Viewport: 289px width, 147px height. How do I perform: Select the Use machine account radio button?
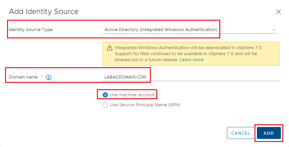[105, 95]
